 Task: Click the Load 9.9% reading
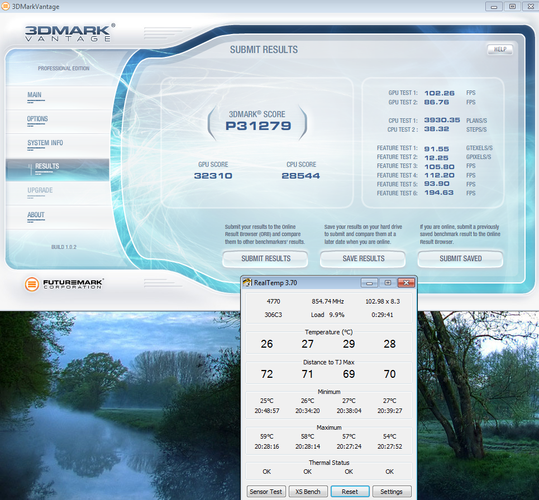(328, 315)
